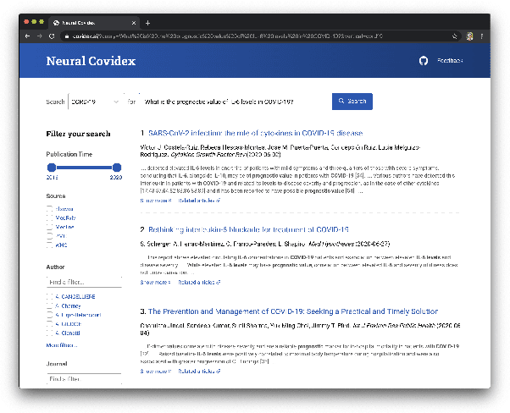
Task: Click the lock icon in the address bar
Action: point(66,36)
